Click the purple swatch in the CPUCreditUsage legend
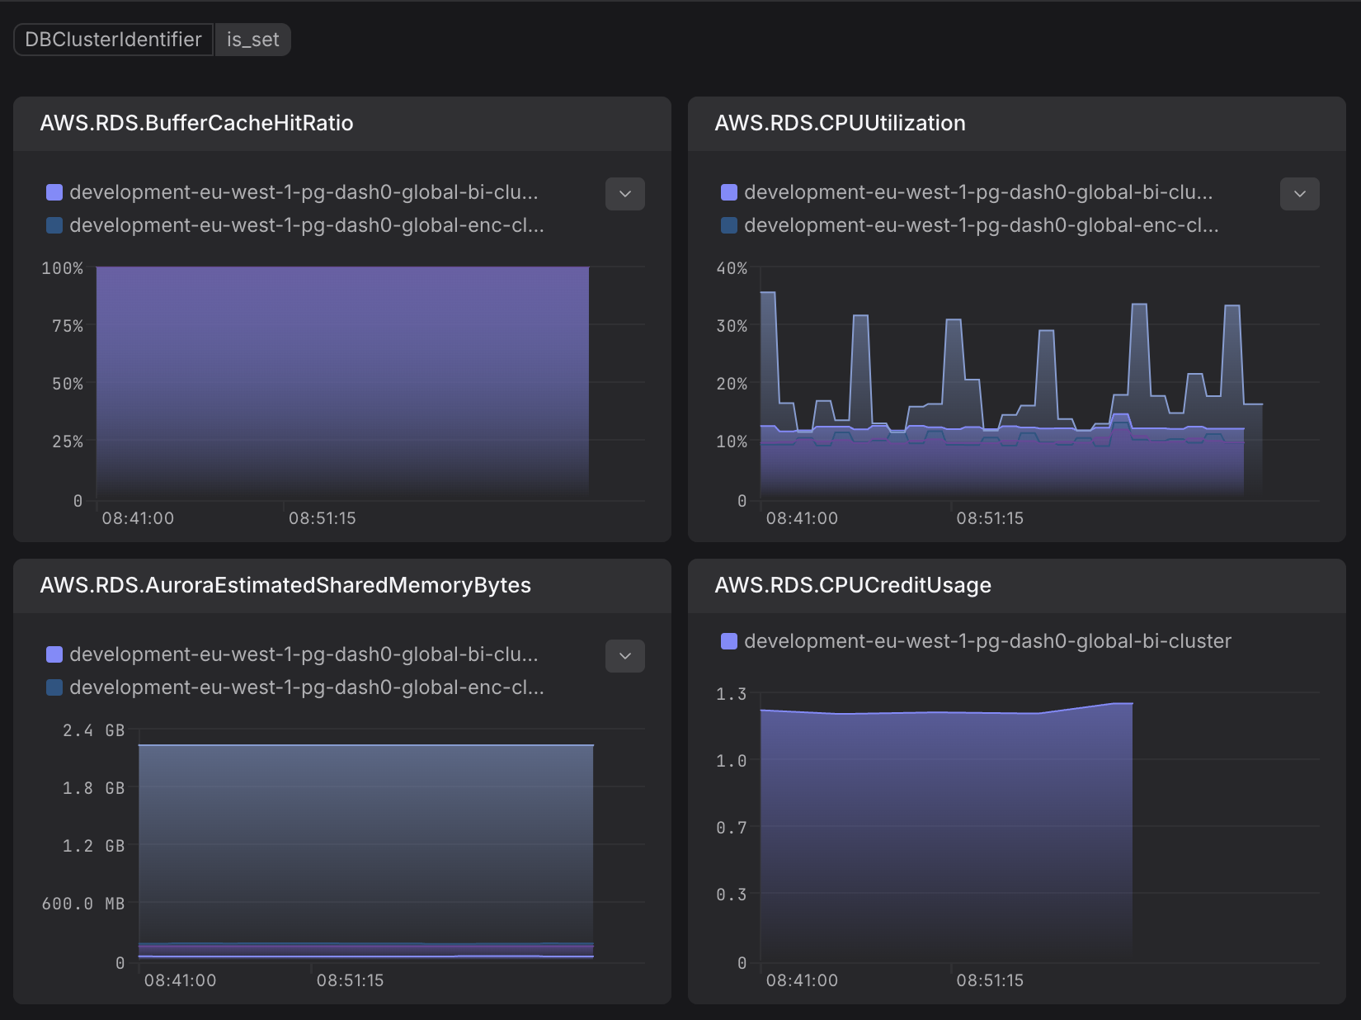The width and height of the screenshot is (1361, 1020). pyautogui.click(x=729, y=641)
